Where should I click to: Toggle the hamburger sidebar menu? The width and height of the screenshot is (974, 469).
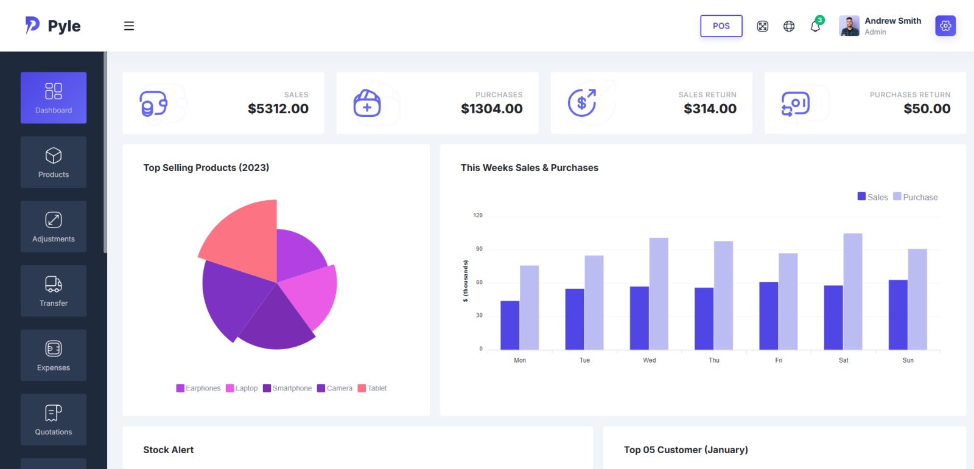coord(129,26)
